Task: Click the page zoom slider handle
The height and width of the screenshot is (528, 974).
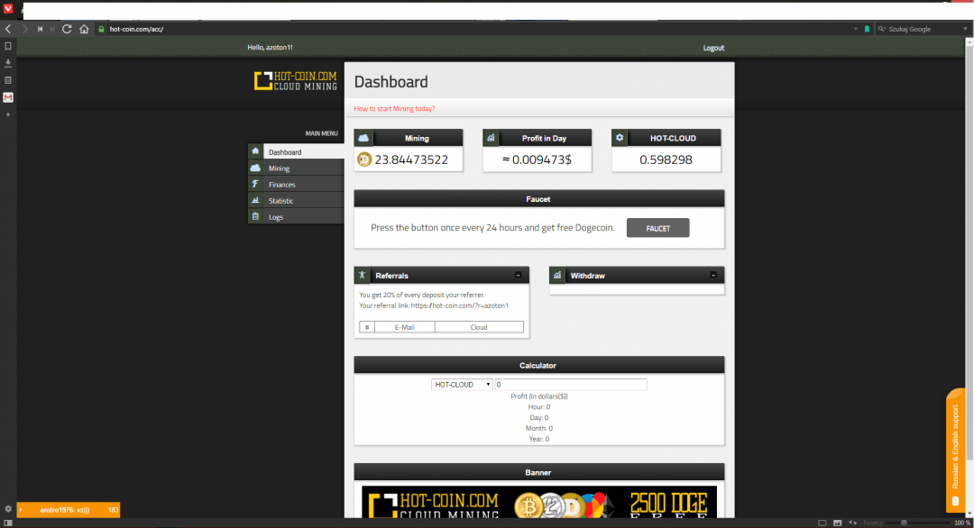Action: click(x=904, y=523)
